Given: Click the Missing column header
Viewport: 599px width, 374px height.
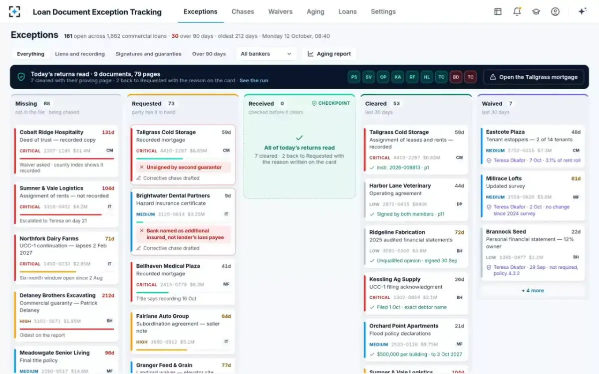Looking at the screenshot, I should (66, 107).
